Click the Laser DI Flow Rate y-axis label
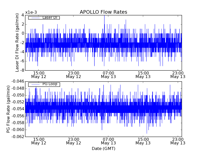Screen dimensions: 202x152 coord(17,43)
